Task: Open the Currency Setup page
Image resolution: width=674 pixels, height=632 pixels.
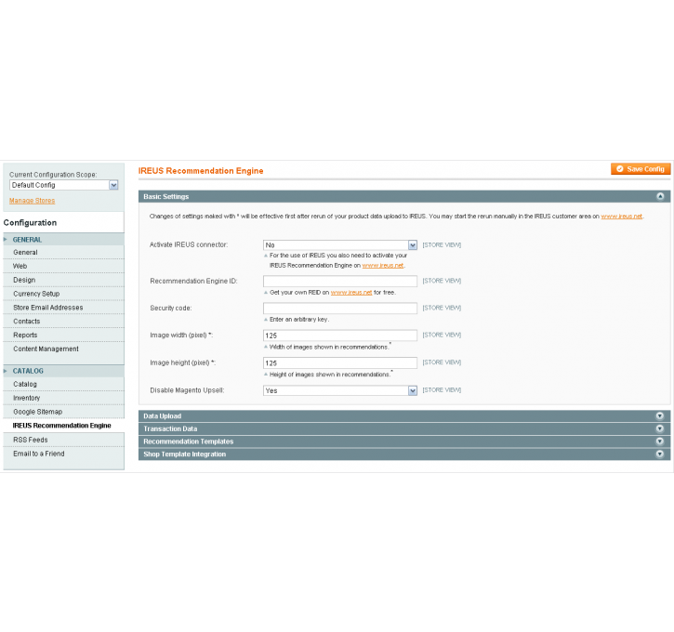Action: coord(63,294)
